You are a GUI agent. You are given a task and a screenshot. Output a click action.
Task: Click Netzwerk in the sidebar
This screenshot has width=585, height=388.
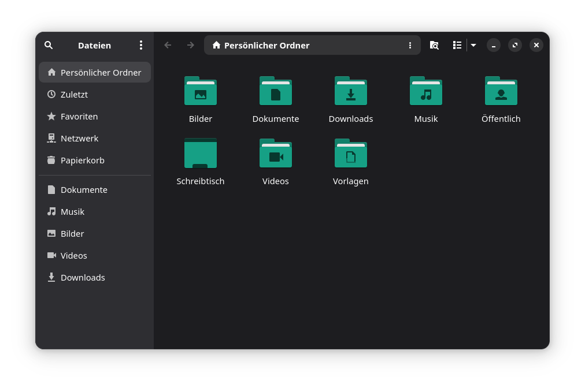click(x=79, y=139)
